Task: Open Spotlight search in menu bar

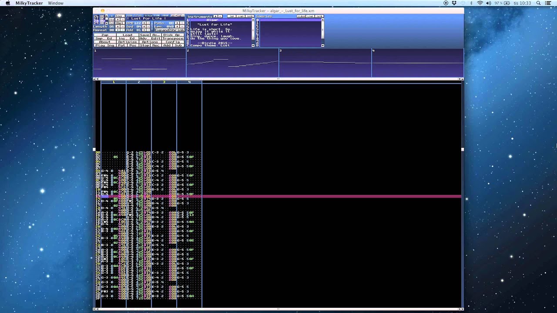Action: pyautogui.click(x=538, y=3)
